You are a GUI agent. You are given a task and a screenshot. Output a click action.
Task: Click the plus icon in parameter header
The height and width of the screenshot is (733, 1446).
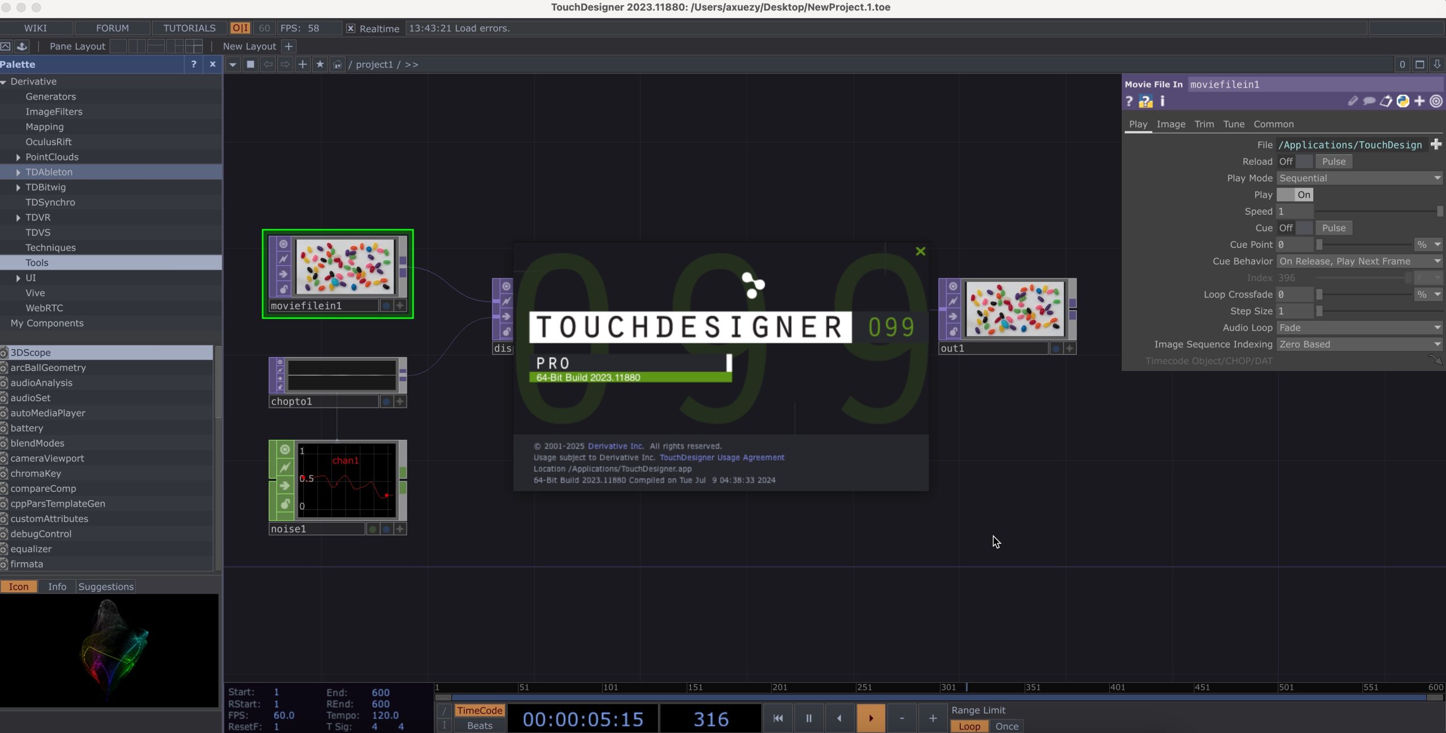point(1419,101)
